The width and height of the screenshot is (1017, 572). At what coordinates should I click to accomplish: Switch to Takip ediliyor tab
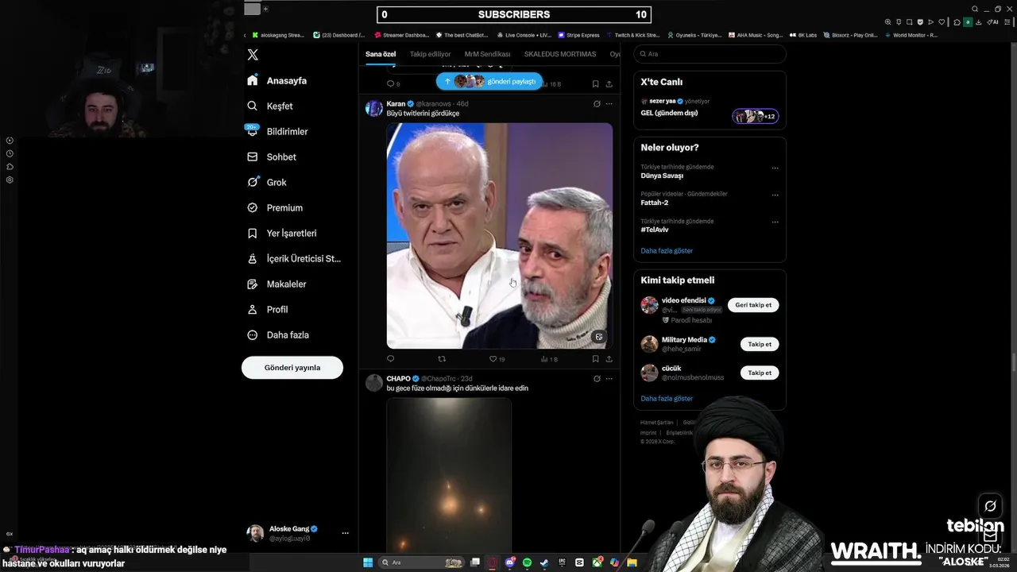tap(430, 54)
